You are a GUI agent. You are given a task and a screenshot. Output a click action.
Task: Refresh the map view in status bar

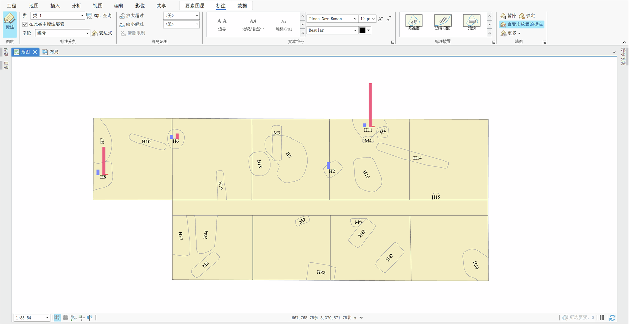coord(612,318)
